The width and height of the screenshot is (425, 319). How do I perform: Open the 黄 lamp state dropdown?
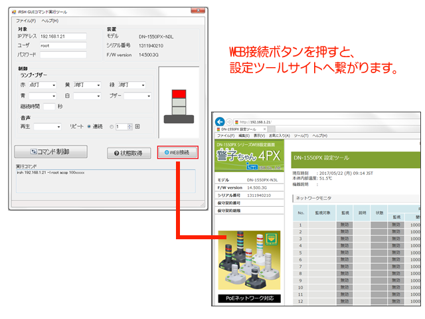[87, 86]
